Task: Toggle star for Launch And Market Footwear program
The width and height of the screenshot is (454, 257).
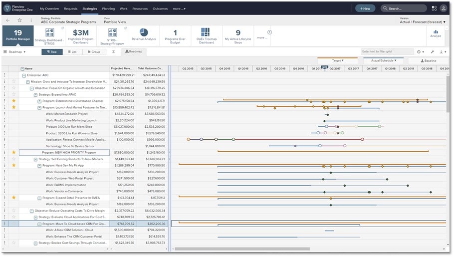Action: 13,107
